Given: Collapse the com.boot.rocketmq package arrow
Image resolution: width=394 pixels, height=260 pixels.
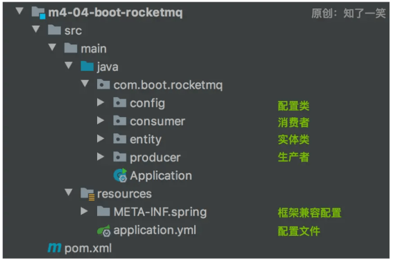Looking at the screenshot, I should (x=85, y=83).
